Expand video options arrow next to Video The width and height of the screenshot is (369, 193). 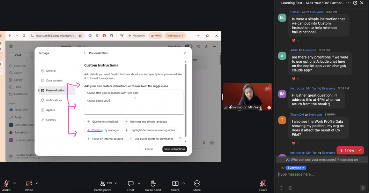pyautogui.click(x=37, y=183)
